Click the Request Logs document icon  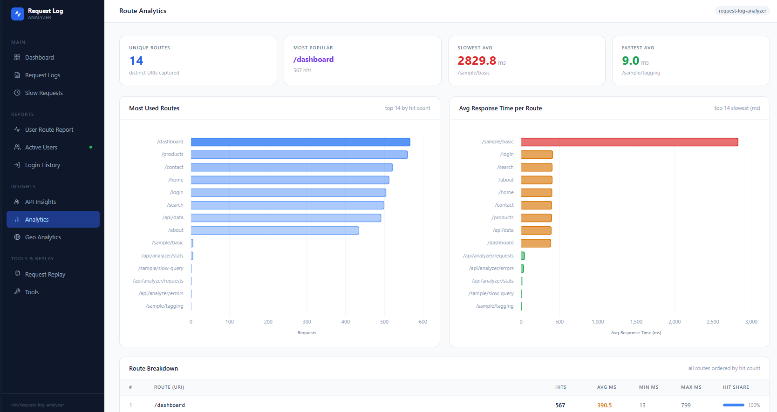(17, 75)
